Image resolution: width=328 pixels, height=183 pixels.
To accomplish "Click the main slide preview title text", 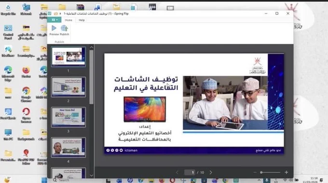I will (x=146, y=84).
